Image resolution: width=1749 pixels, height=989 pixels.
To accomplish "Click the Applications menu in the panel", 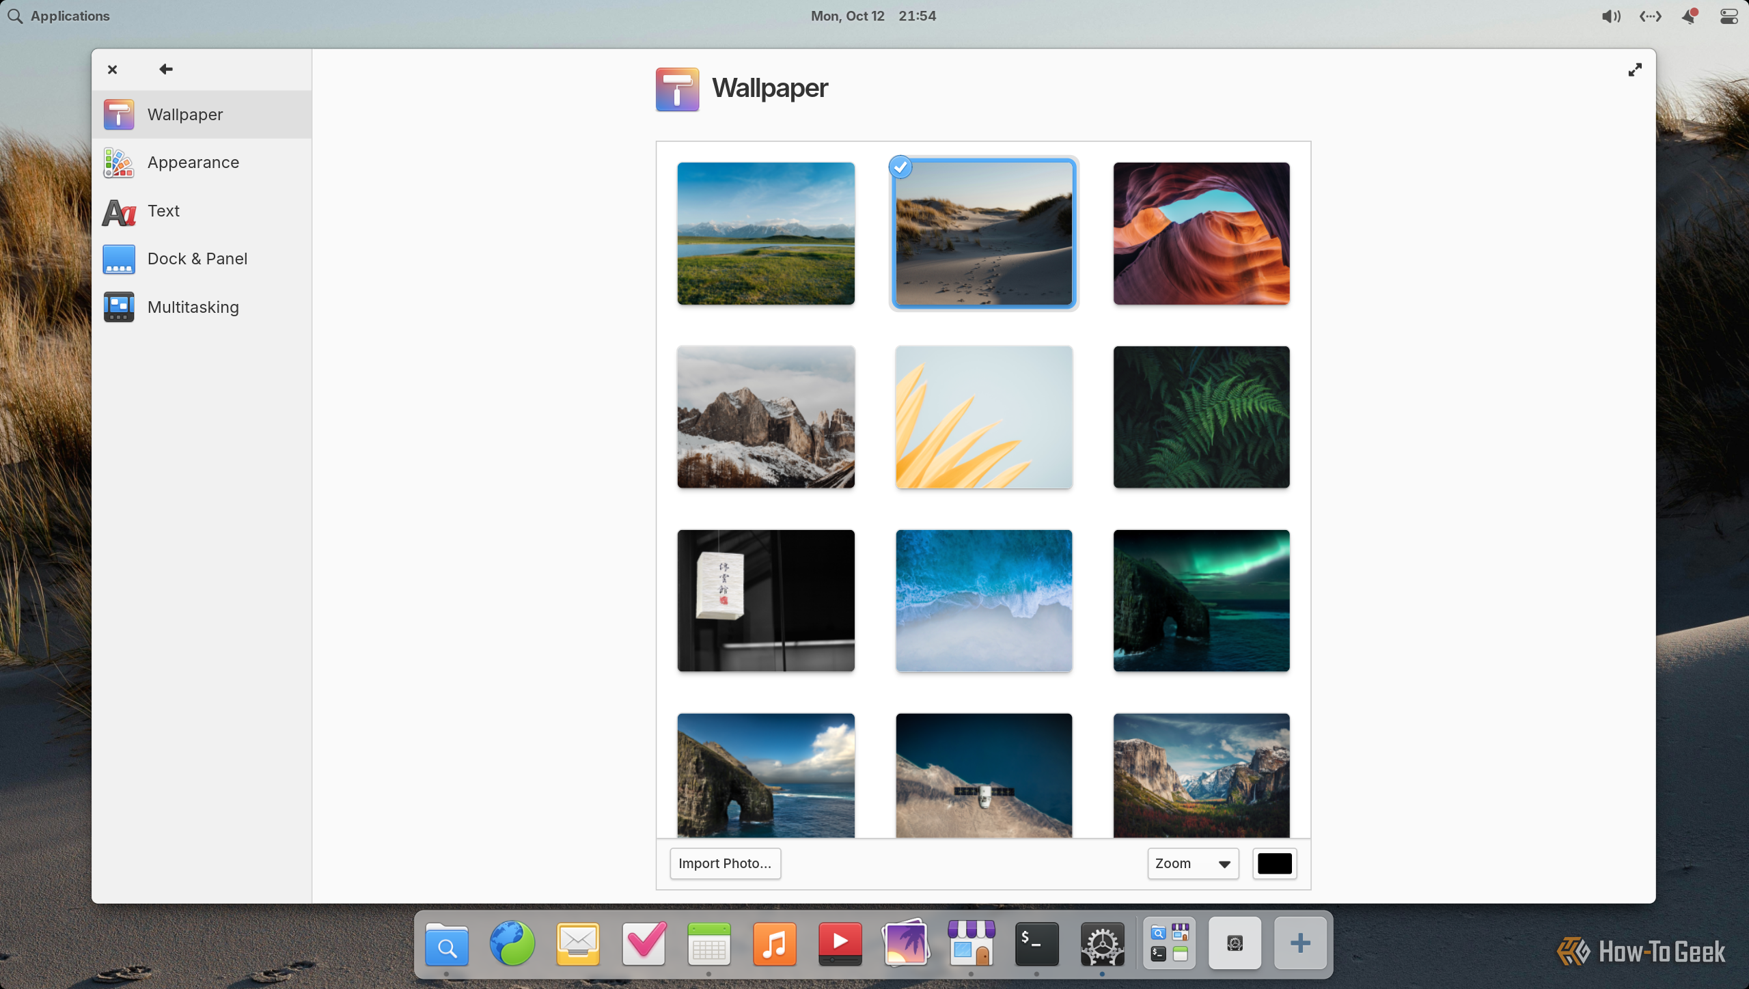I will (59, 16).
